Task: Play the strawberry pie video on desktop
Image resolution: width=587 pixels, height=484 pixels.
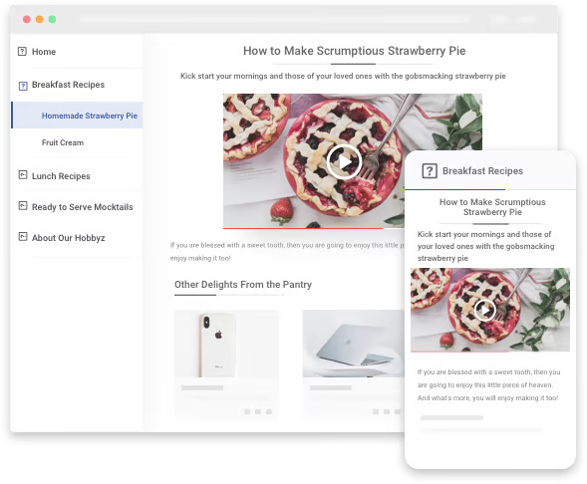Action: 344,162
